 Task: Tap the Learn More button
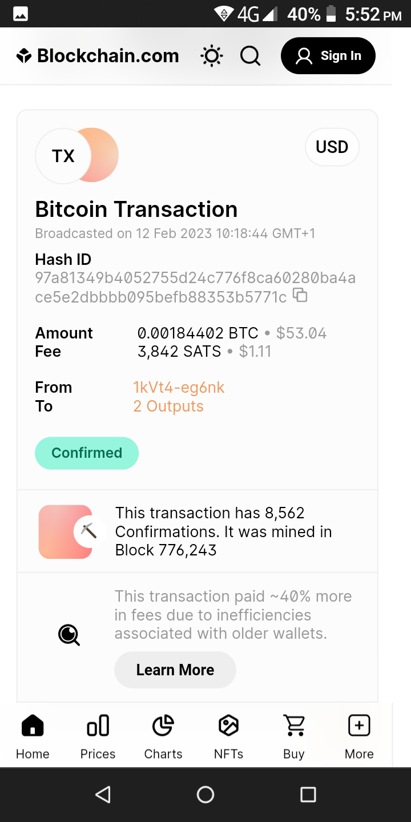pos(175,670)
